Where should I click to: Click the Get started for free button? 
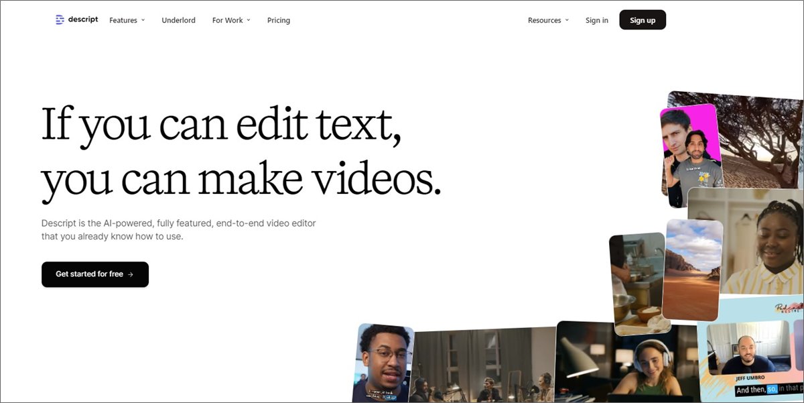94,274
